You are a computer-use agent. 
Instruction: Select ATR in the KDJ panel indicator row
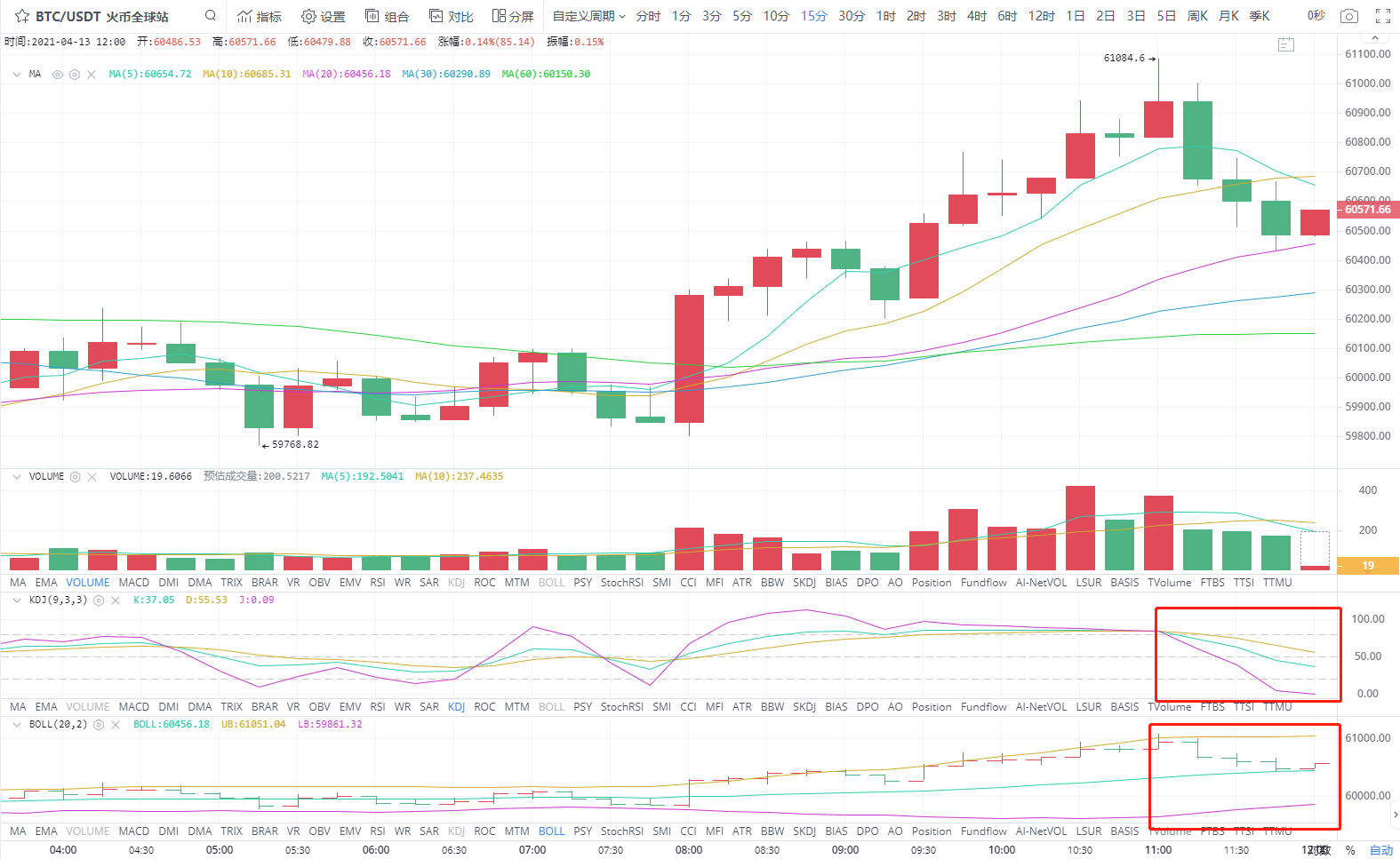(x=742, y=707)
